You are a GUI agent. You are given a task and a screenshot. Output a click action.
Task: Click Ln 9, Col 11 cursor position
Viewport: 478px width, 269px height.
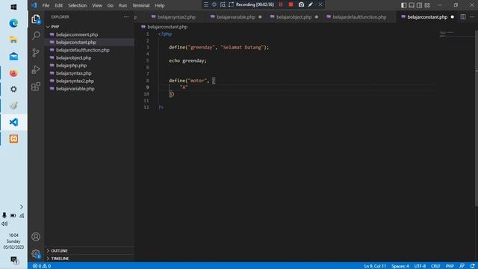375,266
